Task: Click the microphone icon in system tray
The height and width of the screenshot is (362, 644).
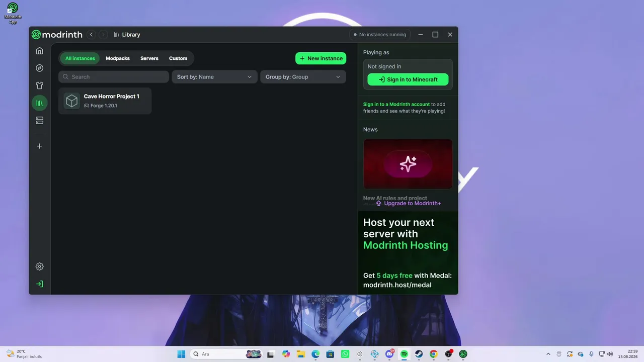Action: pos(591,354)
